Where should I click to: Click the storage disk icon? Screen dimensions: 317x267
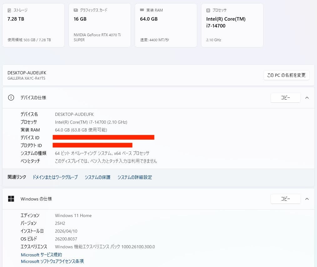[9, 10]
